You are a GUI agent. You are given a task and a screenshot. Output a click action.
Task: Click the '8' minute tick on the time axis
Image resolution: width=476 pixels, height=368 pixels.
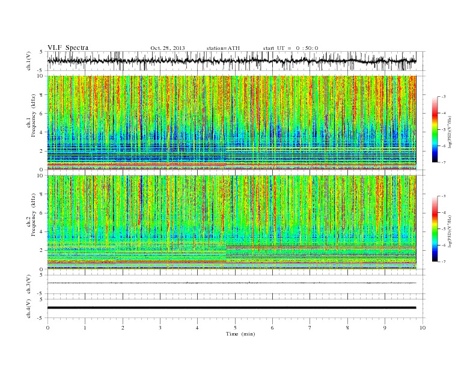(347, 328)
